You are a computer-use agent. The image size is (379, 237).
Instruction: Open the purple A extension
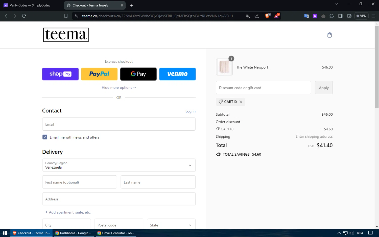click(315, 16)
